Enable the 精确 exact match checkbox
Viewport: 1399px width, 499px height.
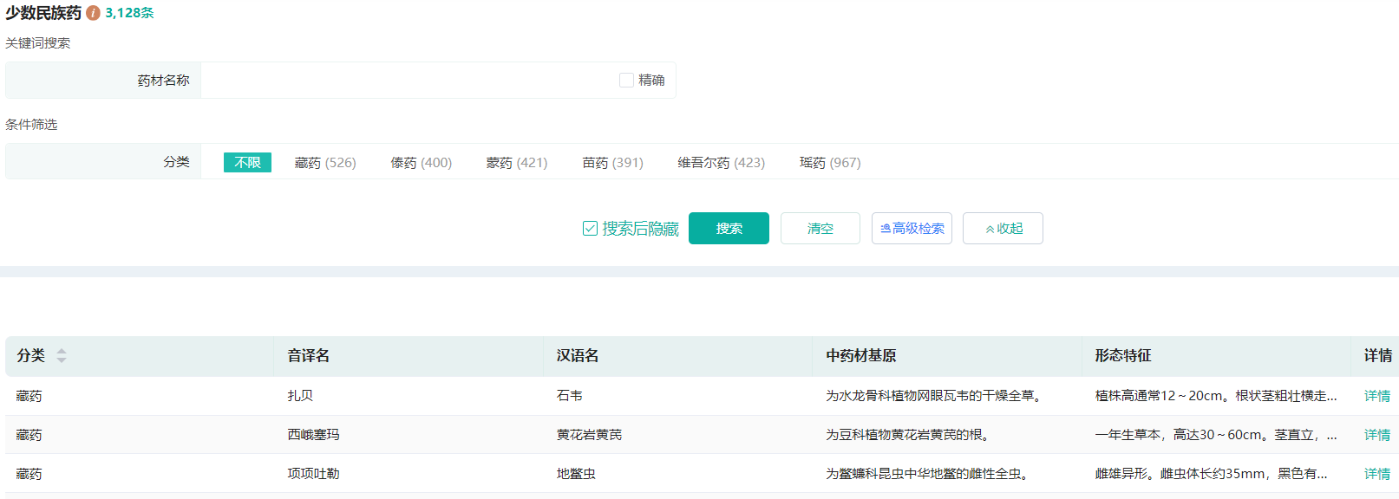click(x=626, y=81)
